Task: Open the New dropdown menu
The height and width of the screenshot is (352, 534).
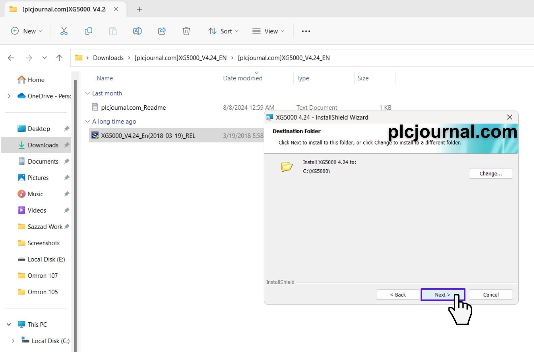Action: click(x=27, y=31)
